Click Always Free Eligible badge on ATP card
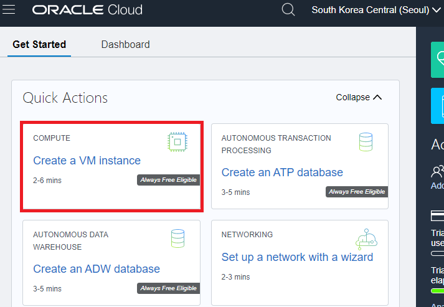This screenshot has height=307, width=444. tap(357, 192)
